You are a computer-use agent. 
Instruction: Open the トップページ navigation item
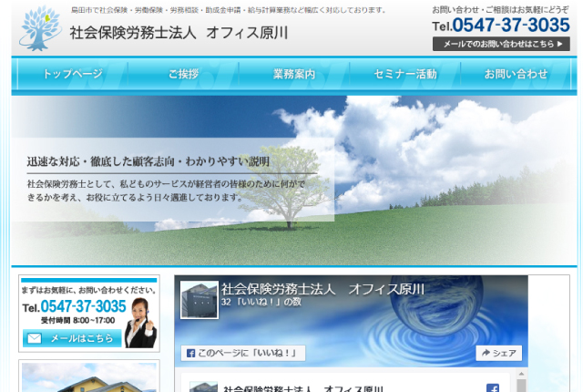pyautogui.click(x=73, y=74)
